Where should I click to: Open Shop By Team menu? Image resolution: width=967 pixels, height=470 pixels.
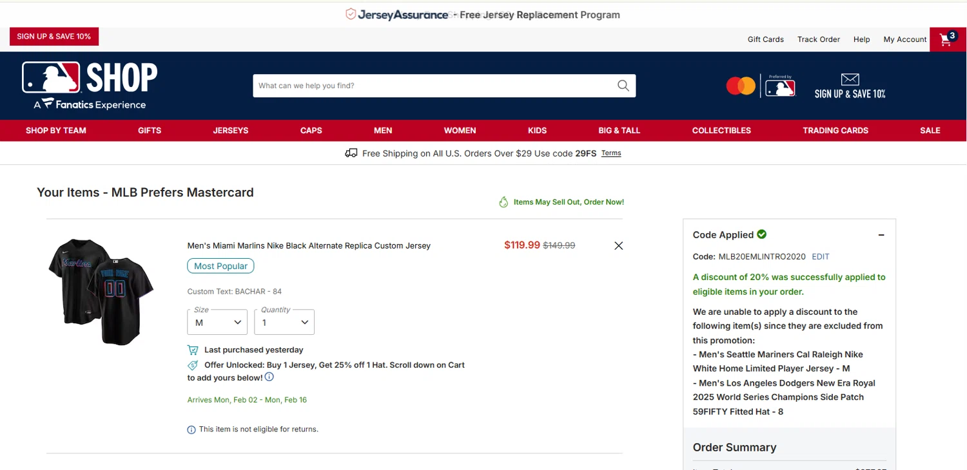pyautogui.click(x=56, y=130)
